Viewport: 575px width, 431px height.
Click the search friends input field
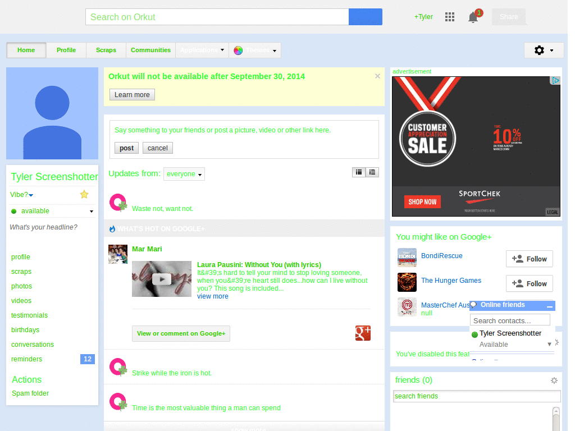point(477,396)
